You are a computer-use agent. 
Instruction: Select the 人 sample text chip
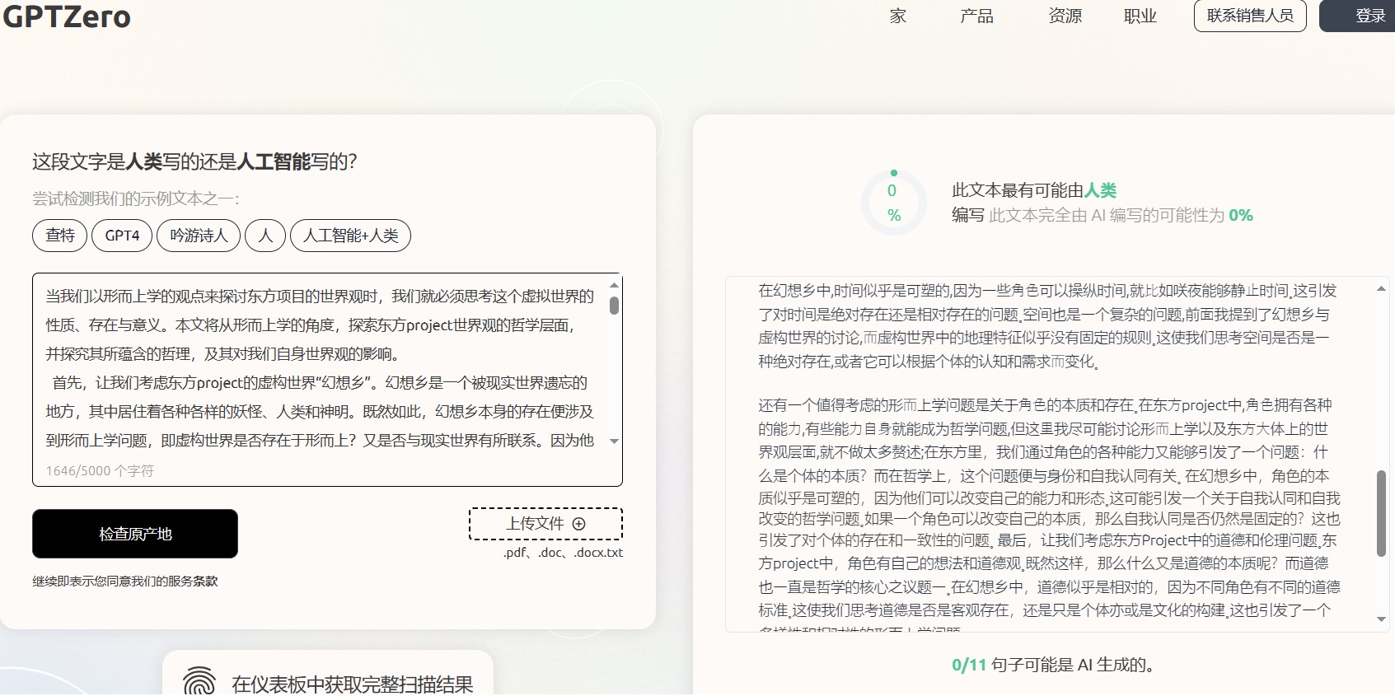(x=265, y=236)
